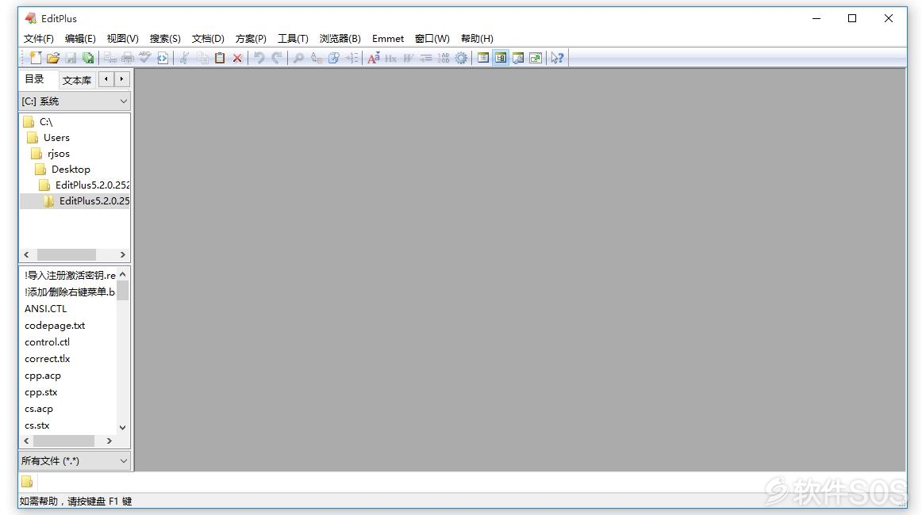
Task: Open the 编辑(E) menu
Action: click(x=80, y=38)
